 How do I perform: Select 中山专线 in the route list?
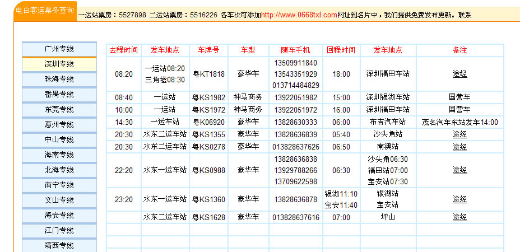[x=59, y=140]
